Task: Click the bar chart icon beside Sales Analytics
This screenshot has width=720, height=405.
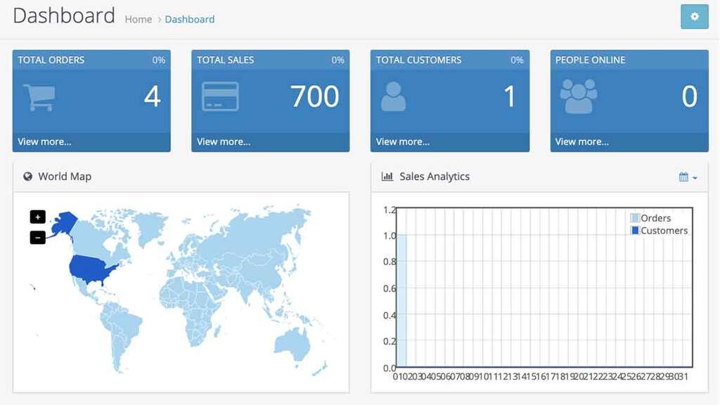Action: pyautogui.click(x=388, y=176)
